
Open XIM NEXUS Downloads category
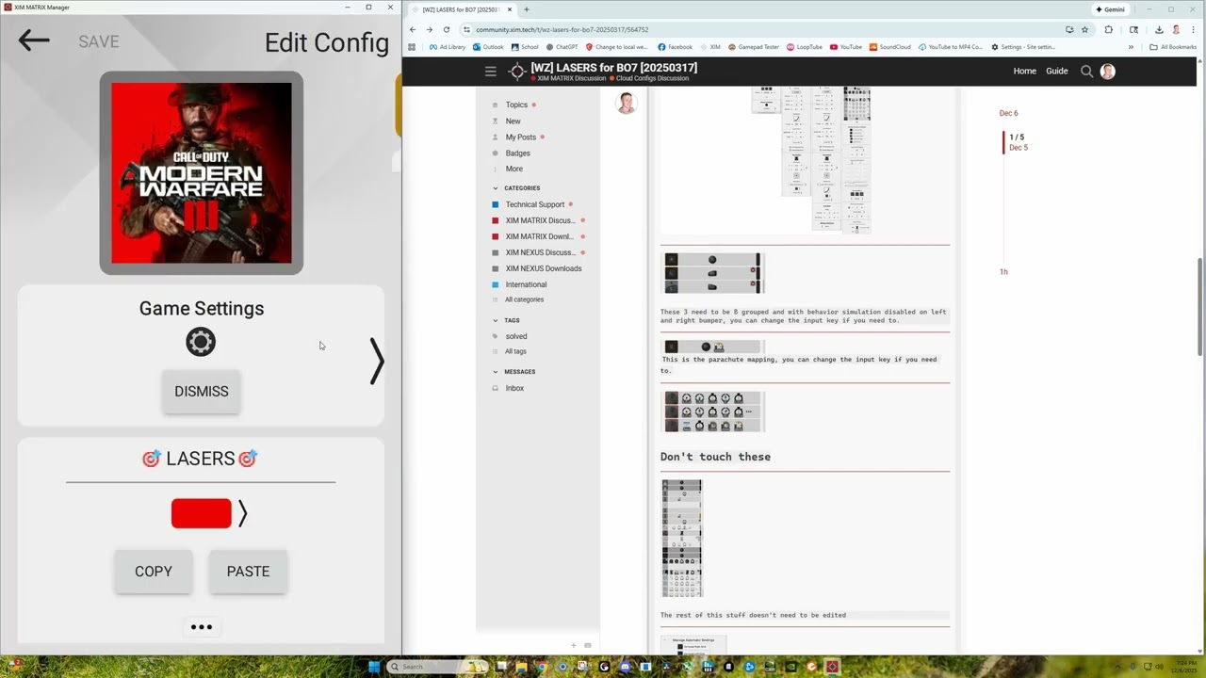[537, 268]
